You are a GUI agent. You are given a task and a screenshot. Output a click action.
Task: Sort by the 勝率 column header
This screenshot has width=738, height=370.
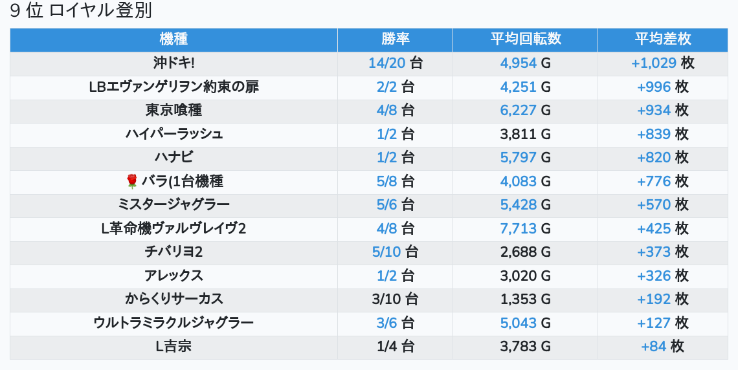[x=395, y=39]
